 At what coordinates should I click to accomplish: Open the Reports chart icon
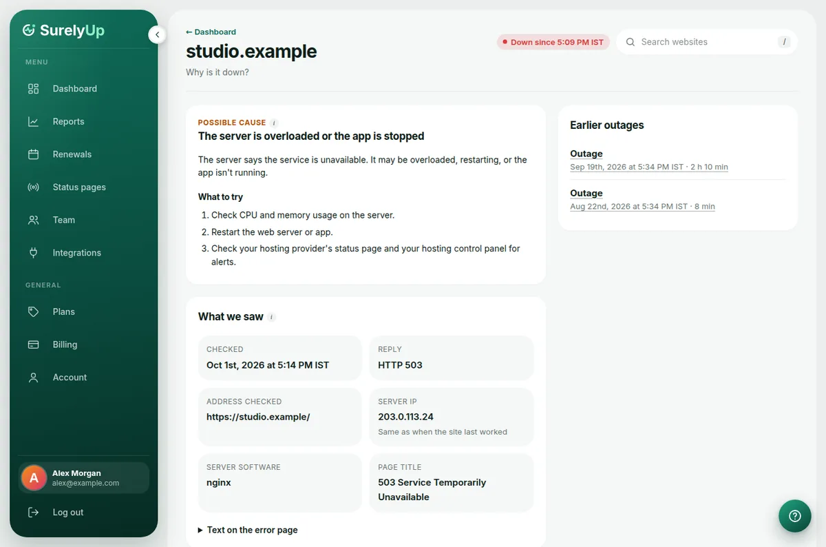33,122
